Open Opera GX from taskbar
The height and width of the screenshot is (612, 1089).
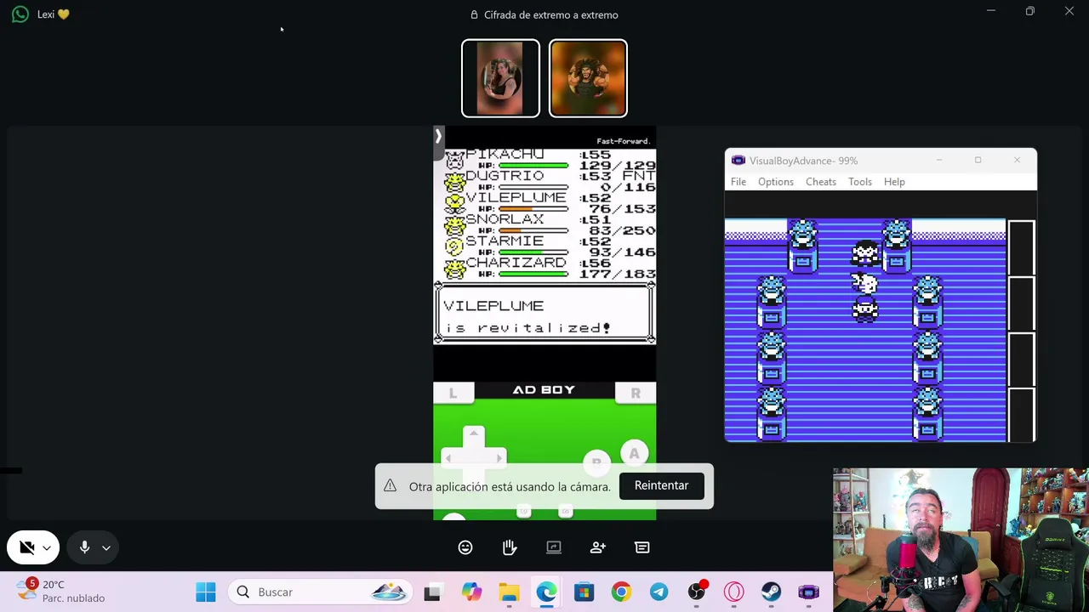tap(734, 592)
